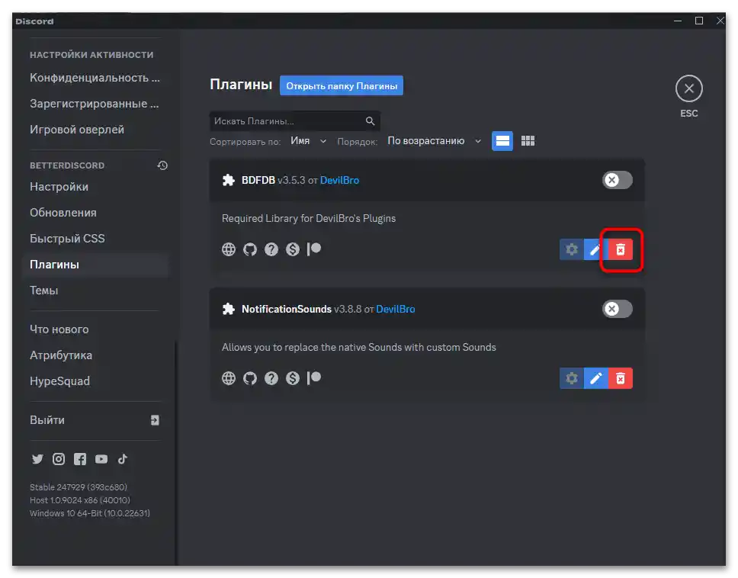Open the BDFDB Patreon icon
Screen dimensions: 738x578
(314, 249)
